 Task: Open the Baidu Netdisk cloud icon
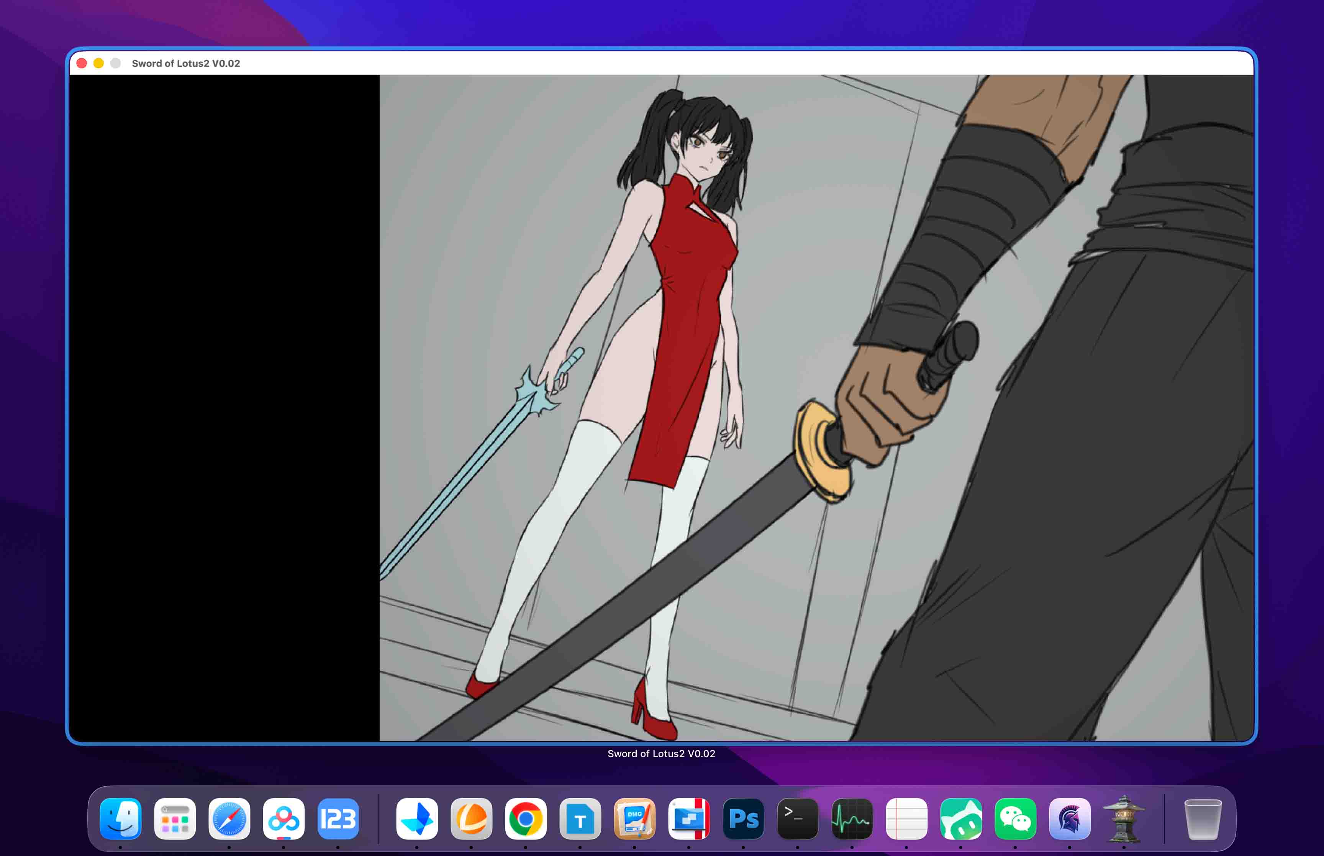click(x=284, y=818)
